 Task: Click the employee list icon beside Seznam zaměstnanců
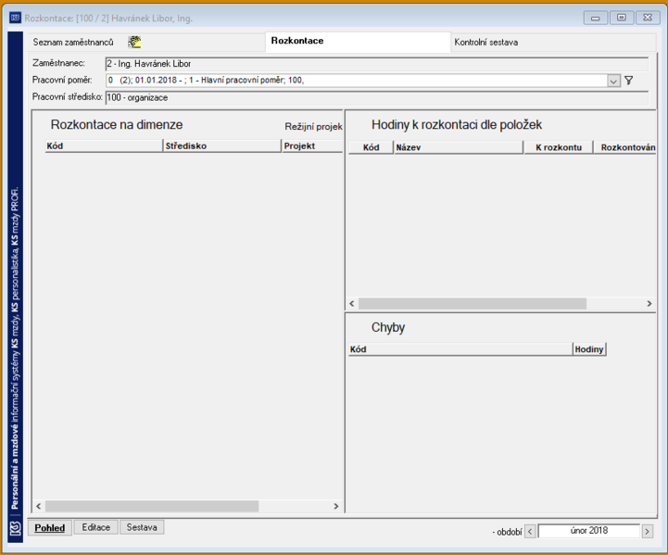coord(134,42)
